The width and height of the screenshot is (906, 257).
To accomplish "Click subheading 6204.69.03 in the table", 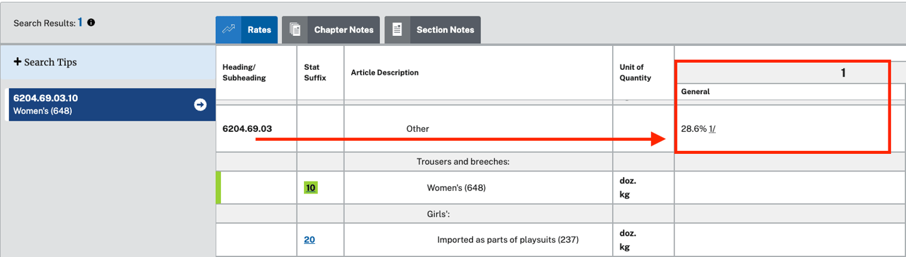I will [x=247, y=129].
